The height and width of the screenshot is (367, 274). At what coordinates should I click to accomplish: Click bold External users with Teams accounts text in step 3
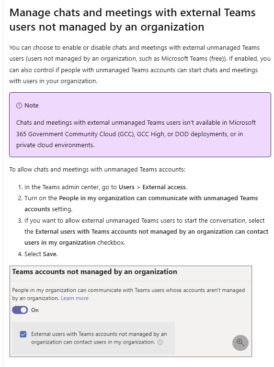(146, 237)
